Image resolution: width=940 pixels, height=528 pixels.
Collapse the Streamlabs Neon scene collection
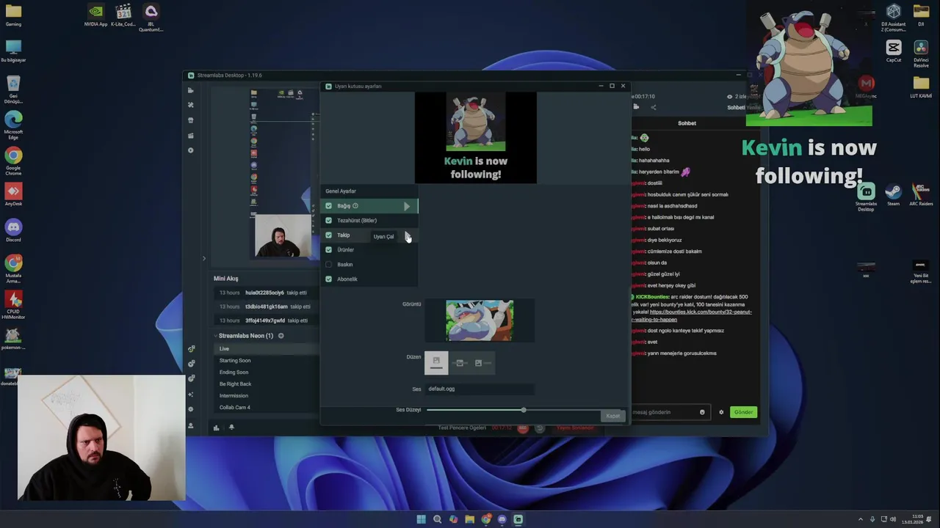click(217, 336)
